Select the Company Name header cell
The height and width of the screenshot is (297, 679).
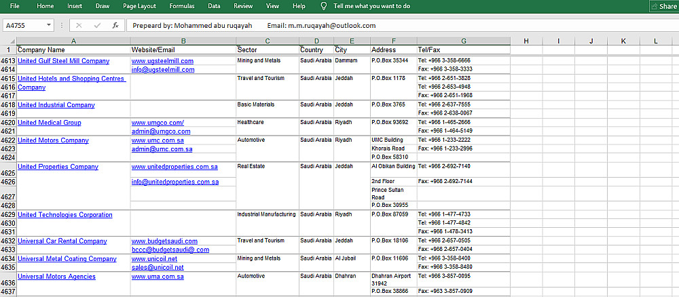[x=73, y=50]
